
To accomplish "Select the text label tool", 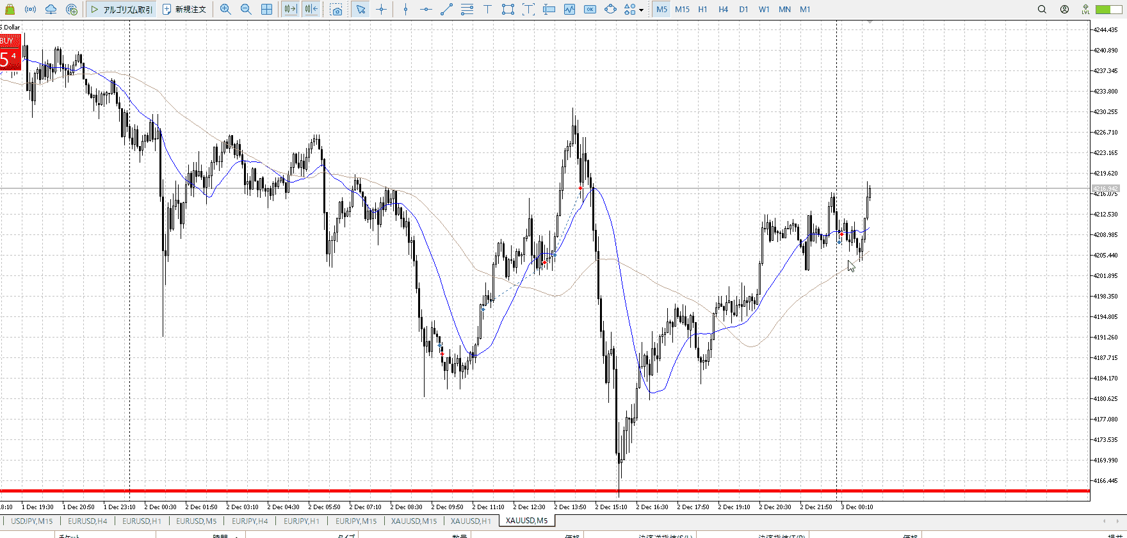I will [487, 10].
